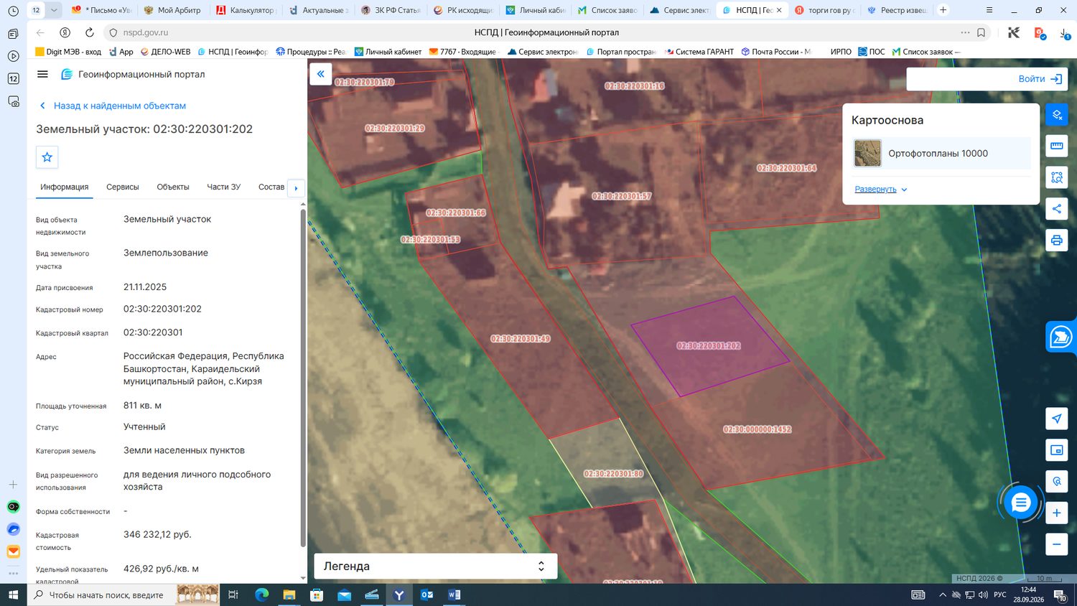Expand the Легенда panel
1077x606 pixels.
click(436, 566)
